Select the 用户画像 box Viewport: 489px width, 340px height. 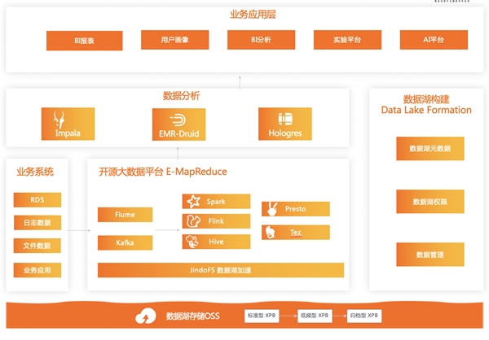[x=174, y=40]
